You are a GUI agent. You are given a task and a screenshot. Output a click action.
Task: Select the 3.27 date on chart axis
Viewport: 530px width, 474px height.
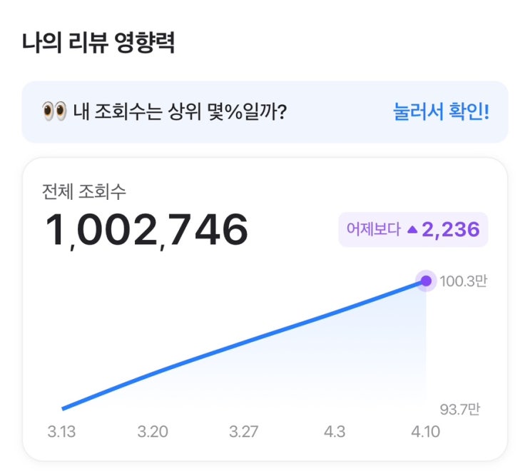tap(244, 432)
